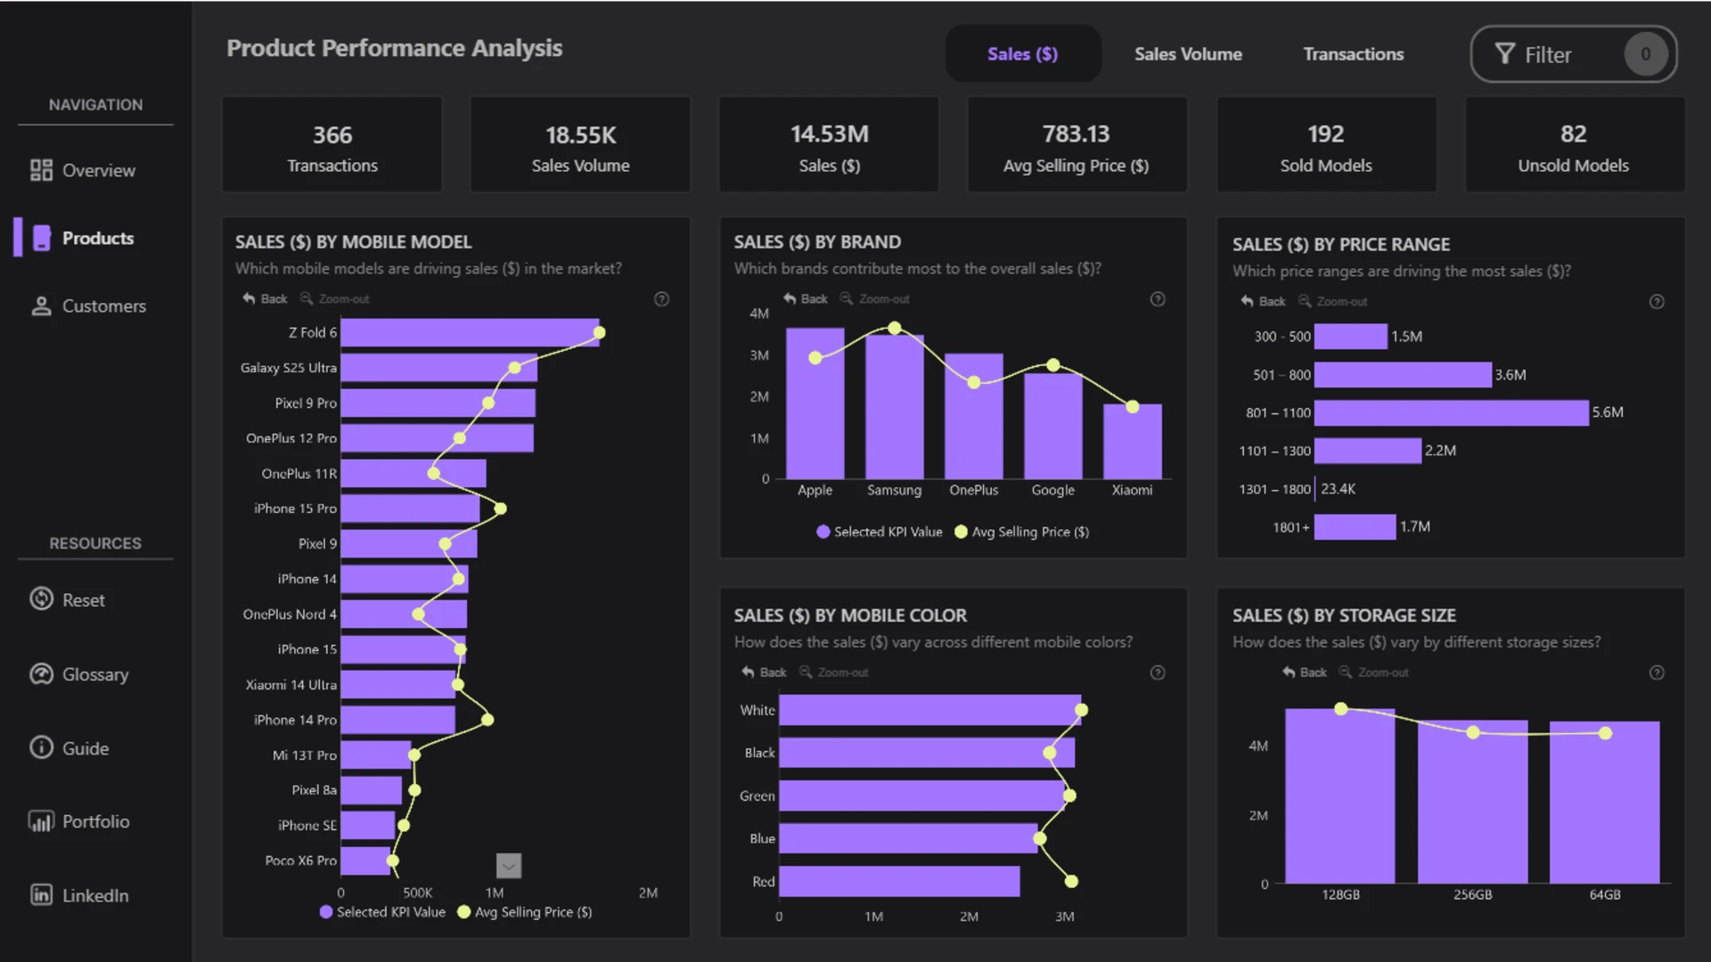Open the Portfolio chart icon
Viewport: 1711px width, 962px height.
(x=41, y=821)
